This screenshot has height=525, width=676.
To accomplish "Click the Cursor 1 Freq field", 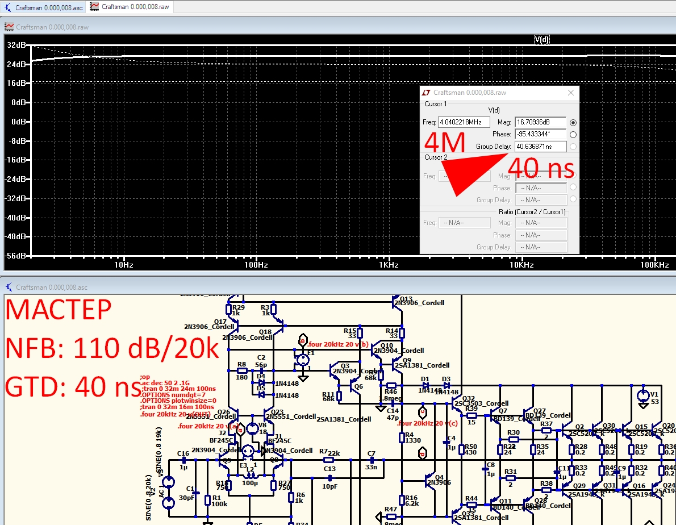I will pos(464,122).
